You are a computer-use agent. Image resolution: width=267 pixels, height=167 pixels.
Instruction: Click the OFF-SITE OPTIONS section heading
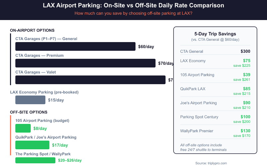click(29, 112)
